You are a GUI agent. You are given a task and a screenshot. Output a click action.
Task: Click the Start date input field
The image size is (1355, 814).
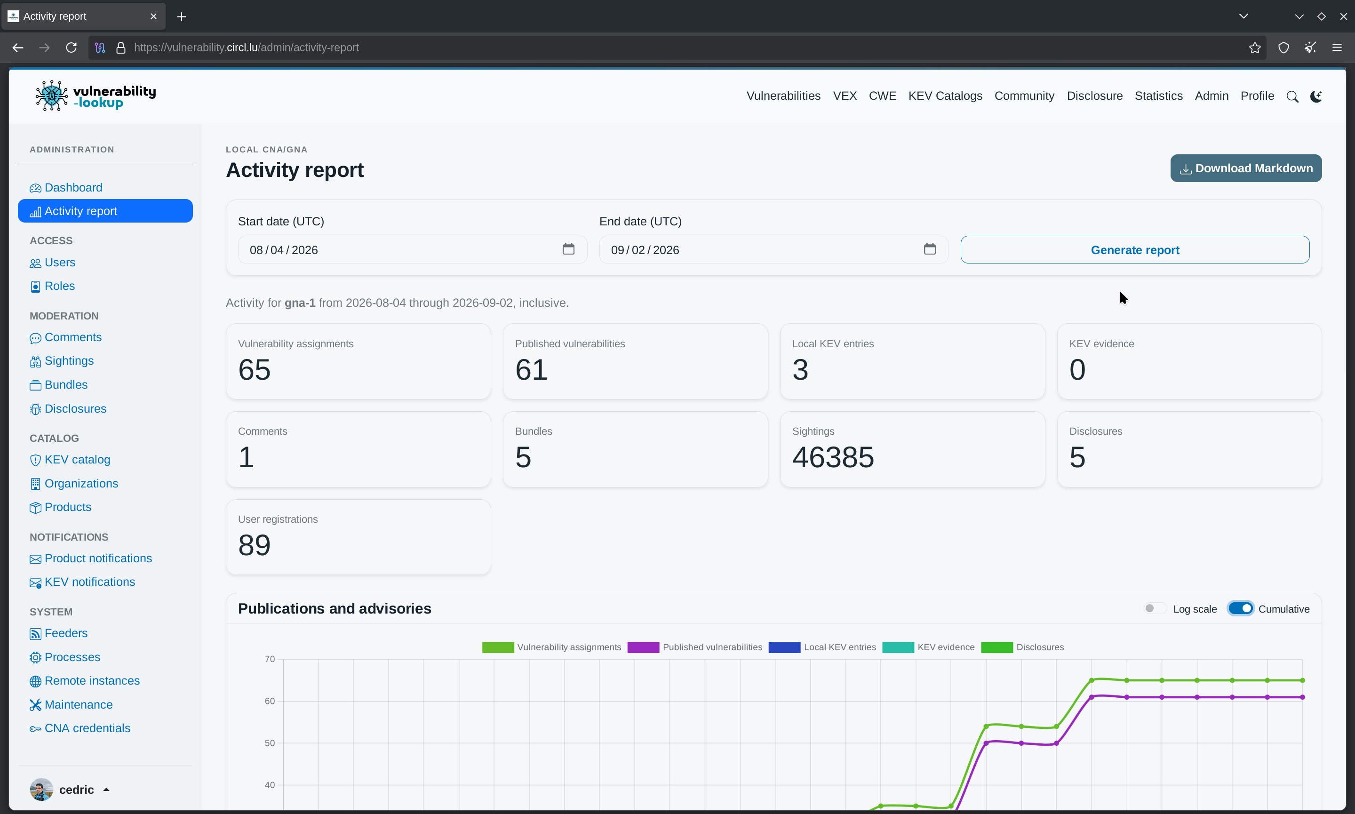(412, 249)
